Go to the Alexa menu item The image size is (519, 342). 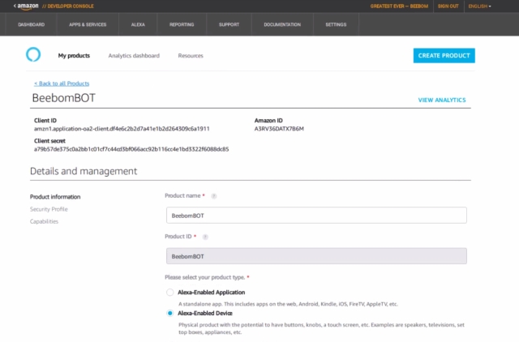pos(138,24)
